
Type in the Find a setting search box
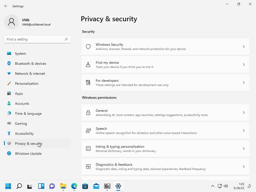pos(34,39)
